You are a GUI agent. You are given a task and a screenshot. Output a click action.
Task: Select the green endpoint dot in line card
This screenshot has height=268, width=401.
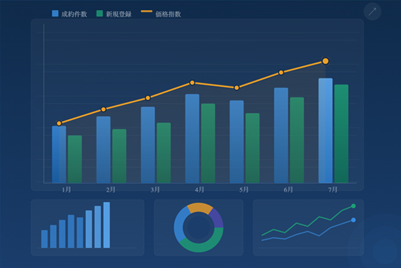point(353,206)
